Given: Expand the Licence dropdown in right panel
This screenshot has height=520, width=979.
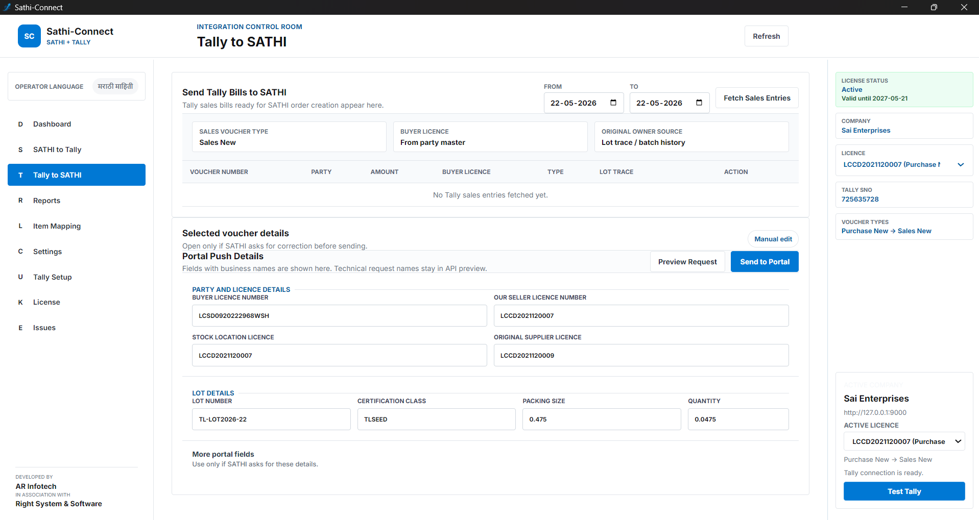Looking at the screenshot, I should point(904,164).
